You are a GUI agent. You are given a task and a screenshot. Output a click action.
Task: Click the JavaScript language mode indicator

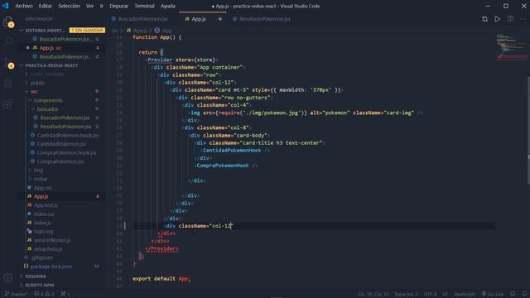pyautogui.click(x=465, y=294)
